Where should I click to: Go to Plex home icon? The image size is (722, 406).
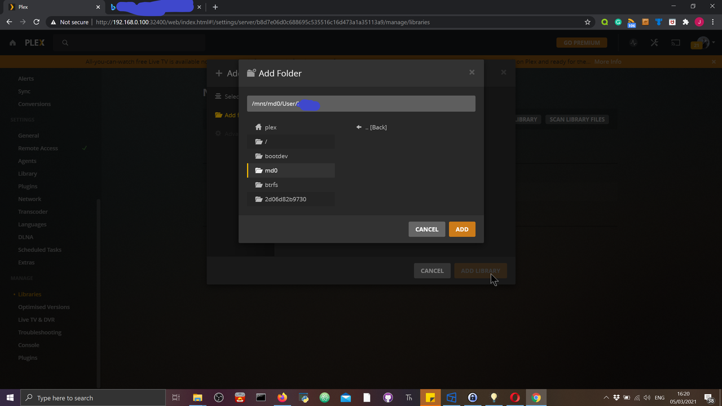point(12,43)
